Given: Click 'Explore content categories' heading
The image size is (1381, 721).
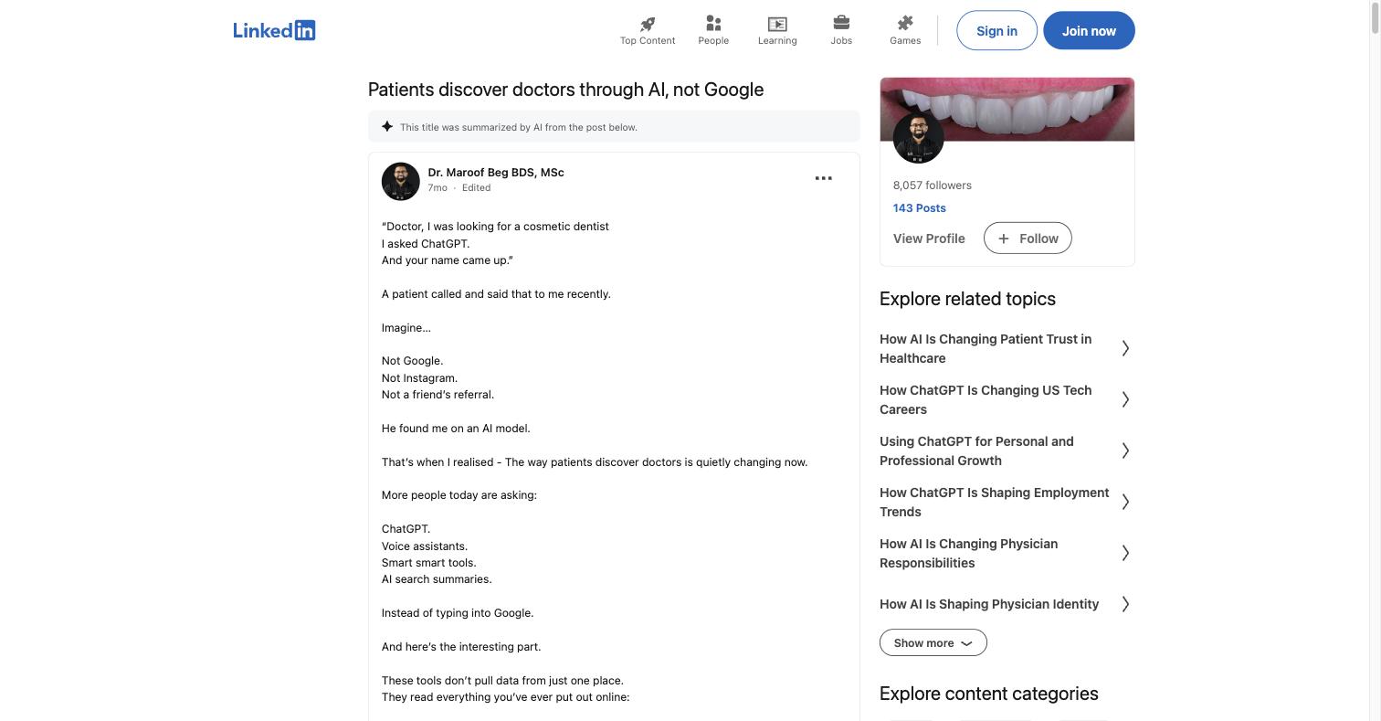Looking at the screenshot, I should [x=989, y=694].
